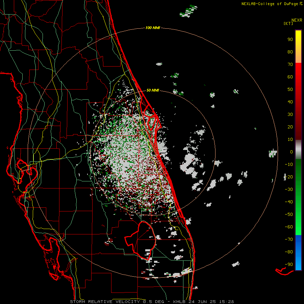Screen dimensions: 304x304
Task: Click the NEXLAB-College of DuPage title text
Action: pos(272,4)
